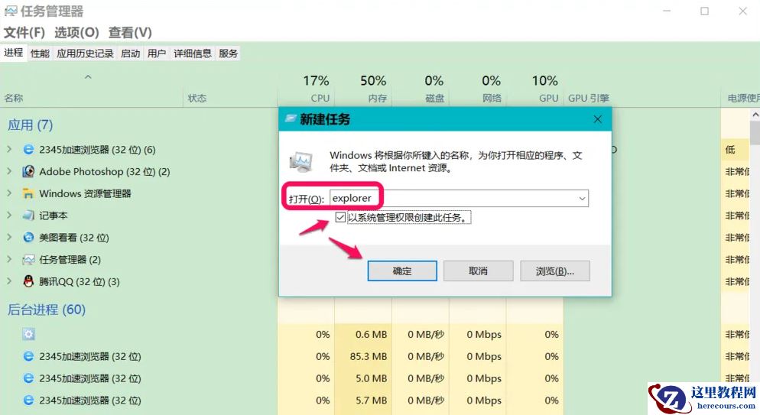Expand the 腾讯QQ (32 位) (3) group
Viewport: 760px width, 415px height.
click(x=9, y=280)
